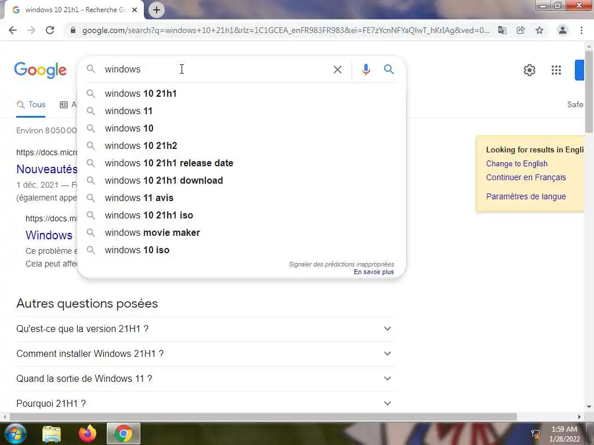Open the Chrome profile avatar icon
This screenshot has width=594, height=445.
(563, 30)
